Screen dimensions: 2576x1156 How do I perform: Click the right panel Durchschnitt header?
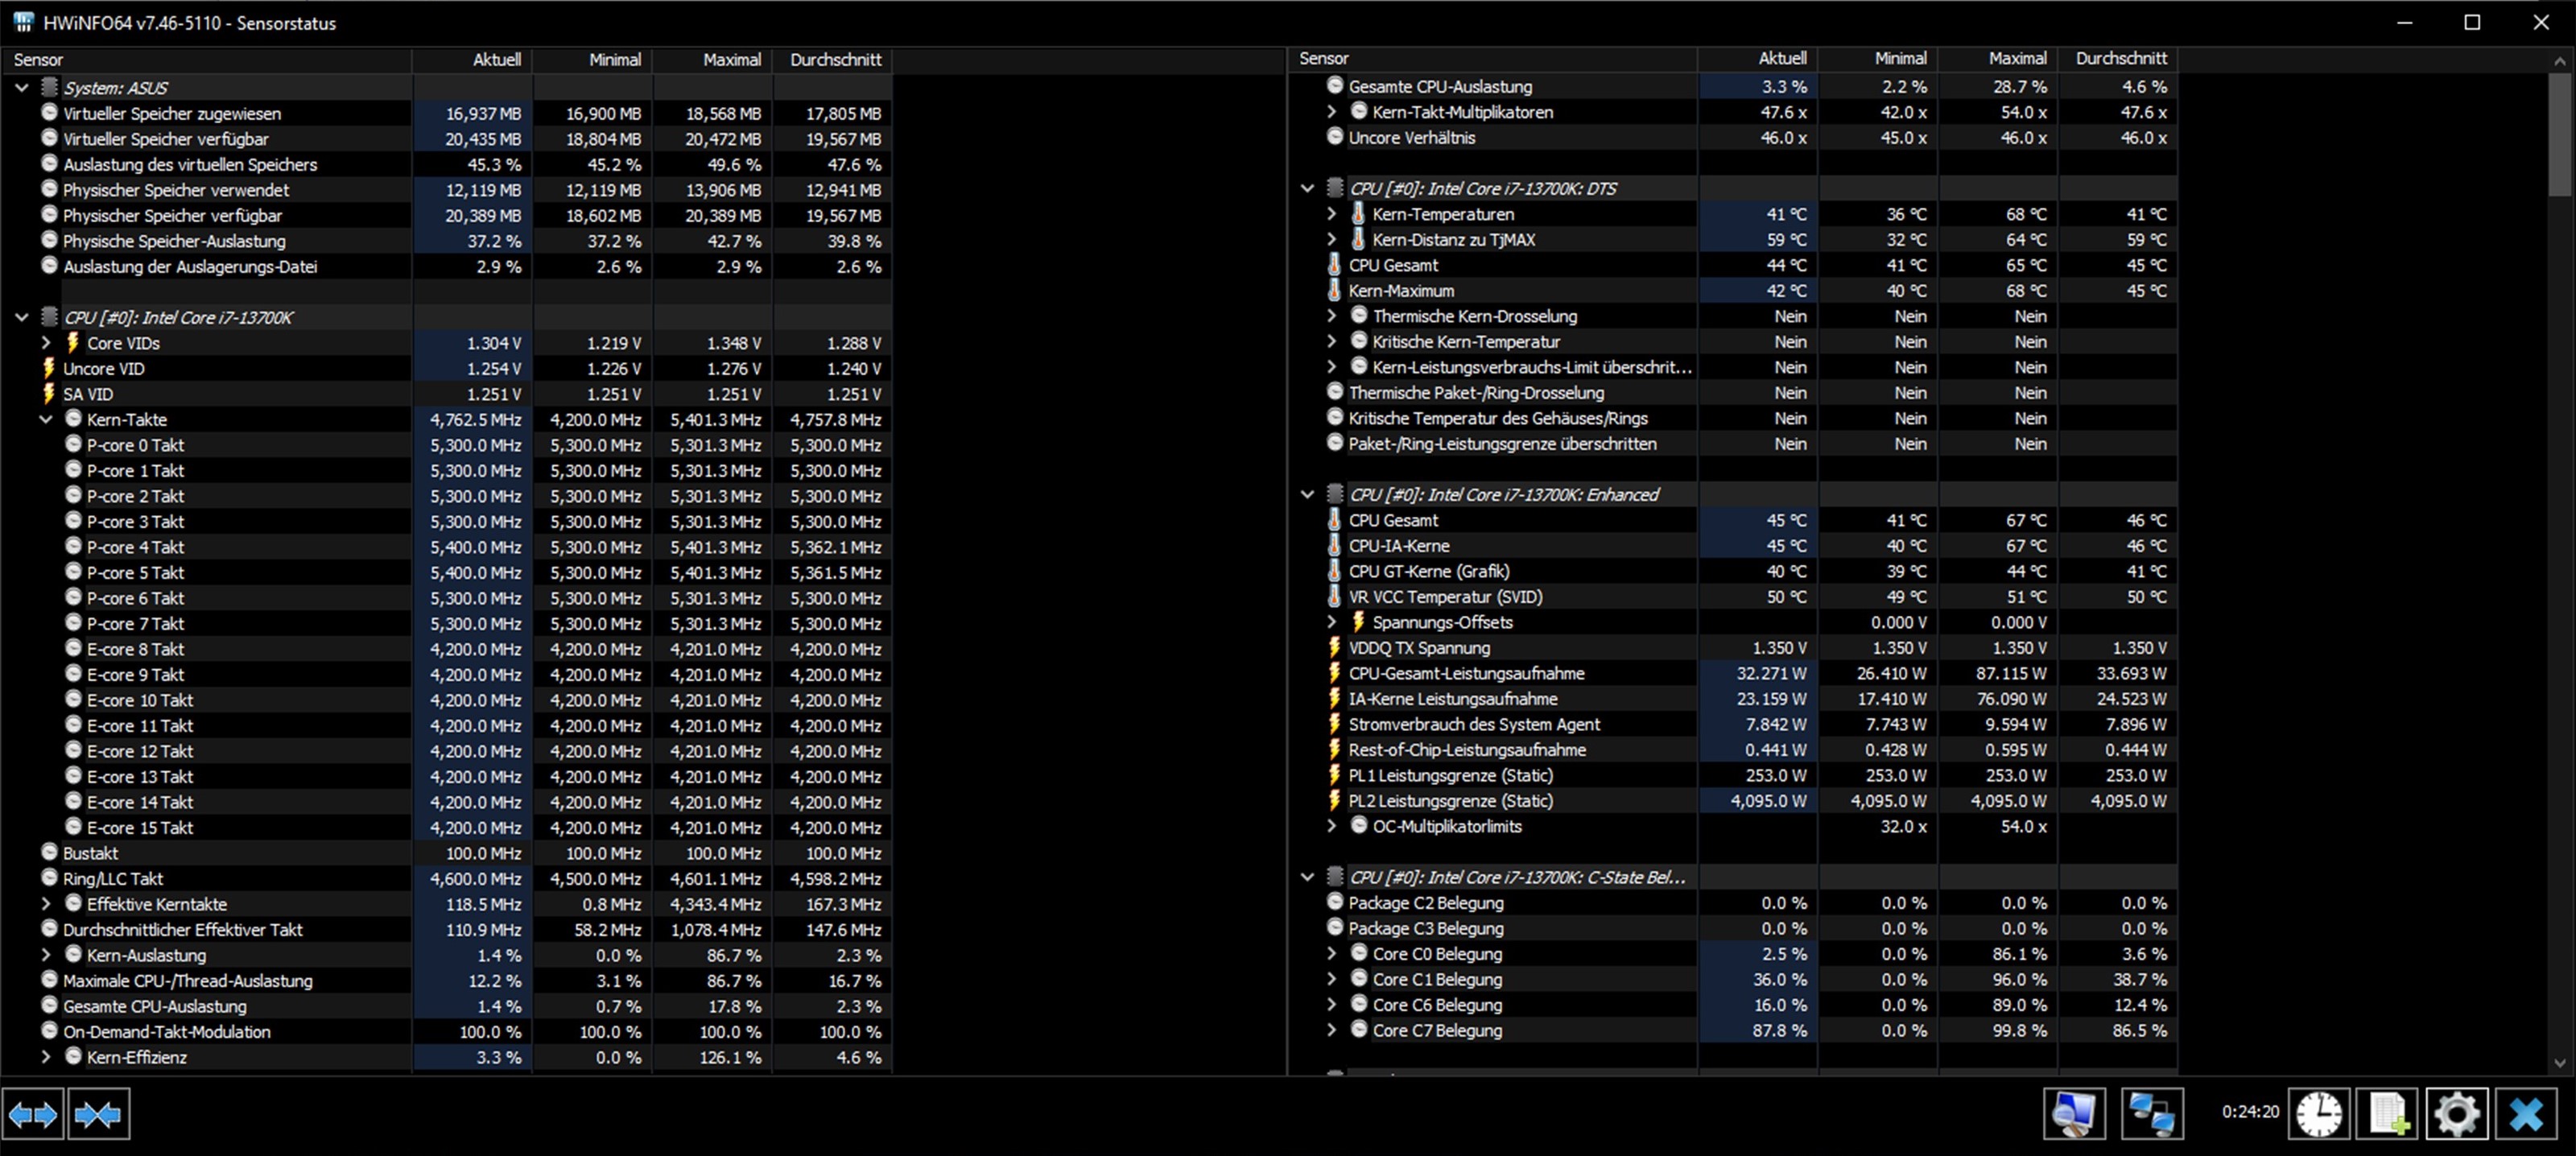pos(2118,58)
